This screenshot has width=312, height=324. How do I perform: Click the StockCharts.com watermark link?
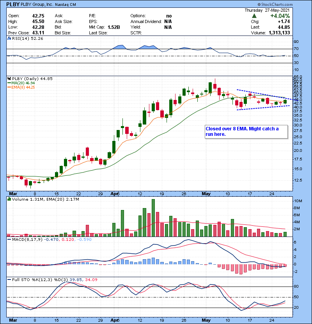(x=275, y=4)
